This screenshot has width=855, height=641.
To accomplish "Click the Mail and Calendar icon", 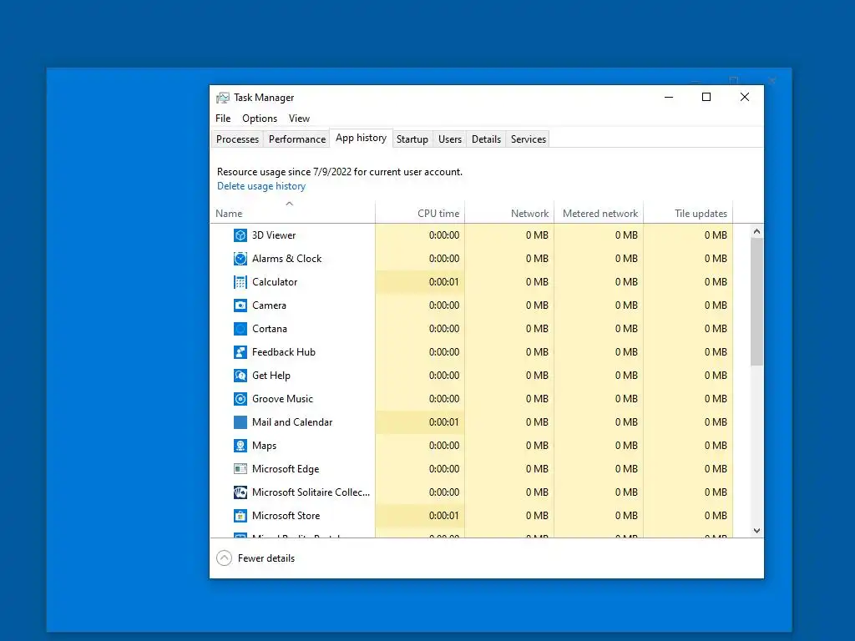I will [240, 422].
